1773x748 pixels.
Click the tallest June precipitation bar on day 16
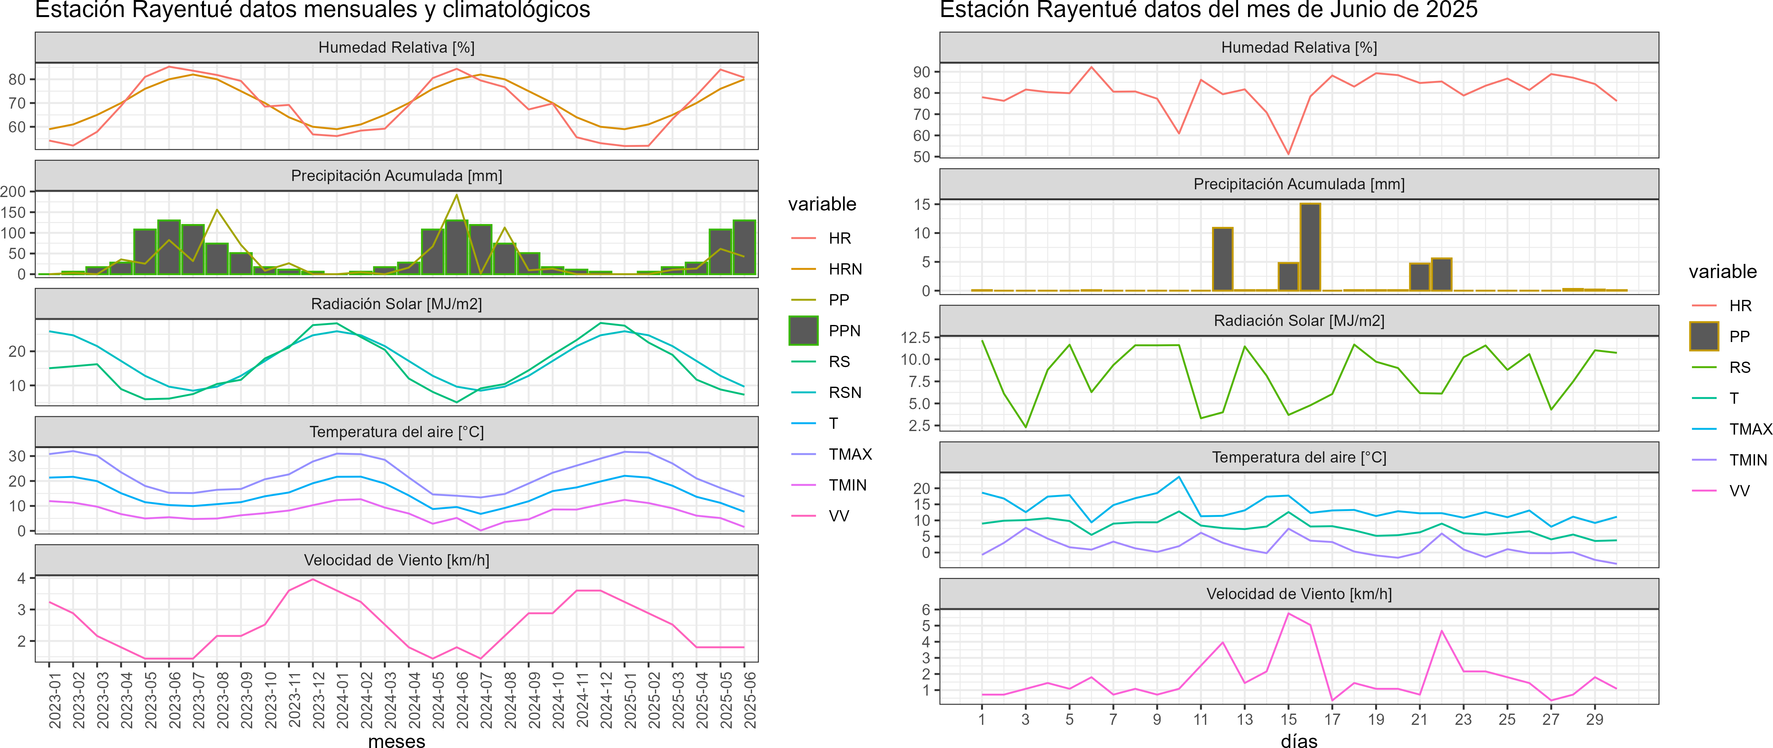click(x=1310, y=247)
